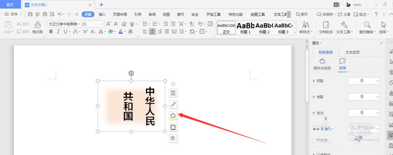
Task: Open the font size dropdown
Action: [102, 24]
